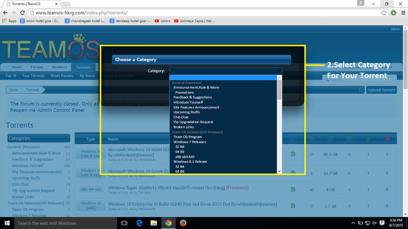Click the Chrome address bar
408x229 pixels.
(x=204, y=13)
